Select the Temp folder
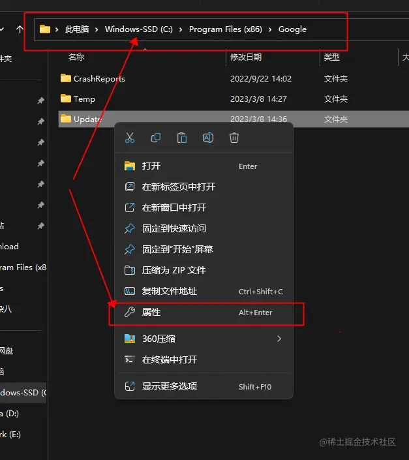This screenshot has height=460, width=409. click(x=84, y=99)
